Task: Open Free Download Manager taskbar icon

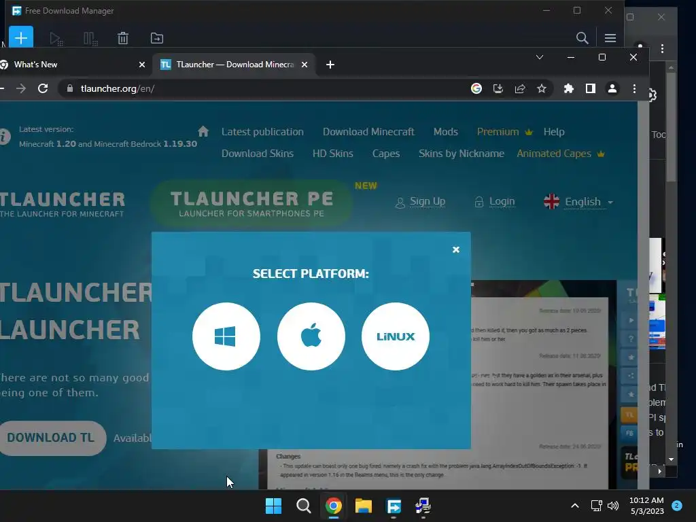Action: click(394, 506)
